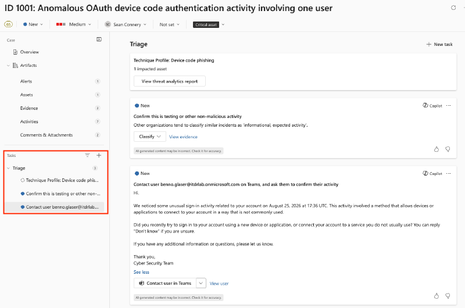This screenshot has height=308, width=465.
Task: Click the Activities count badge
Action: tap(98, 121)
